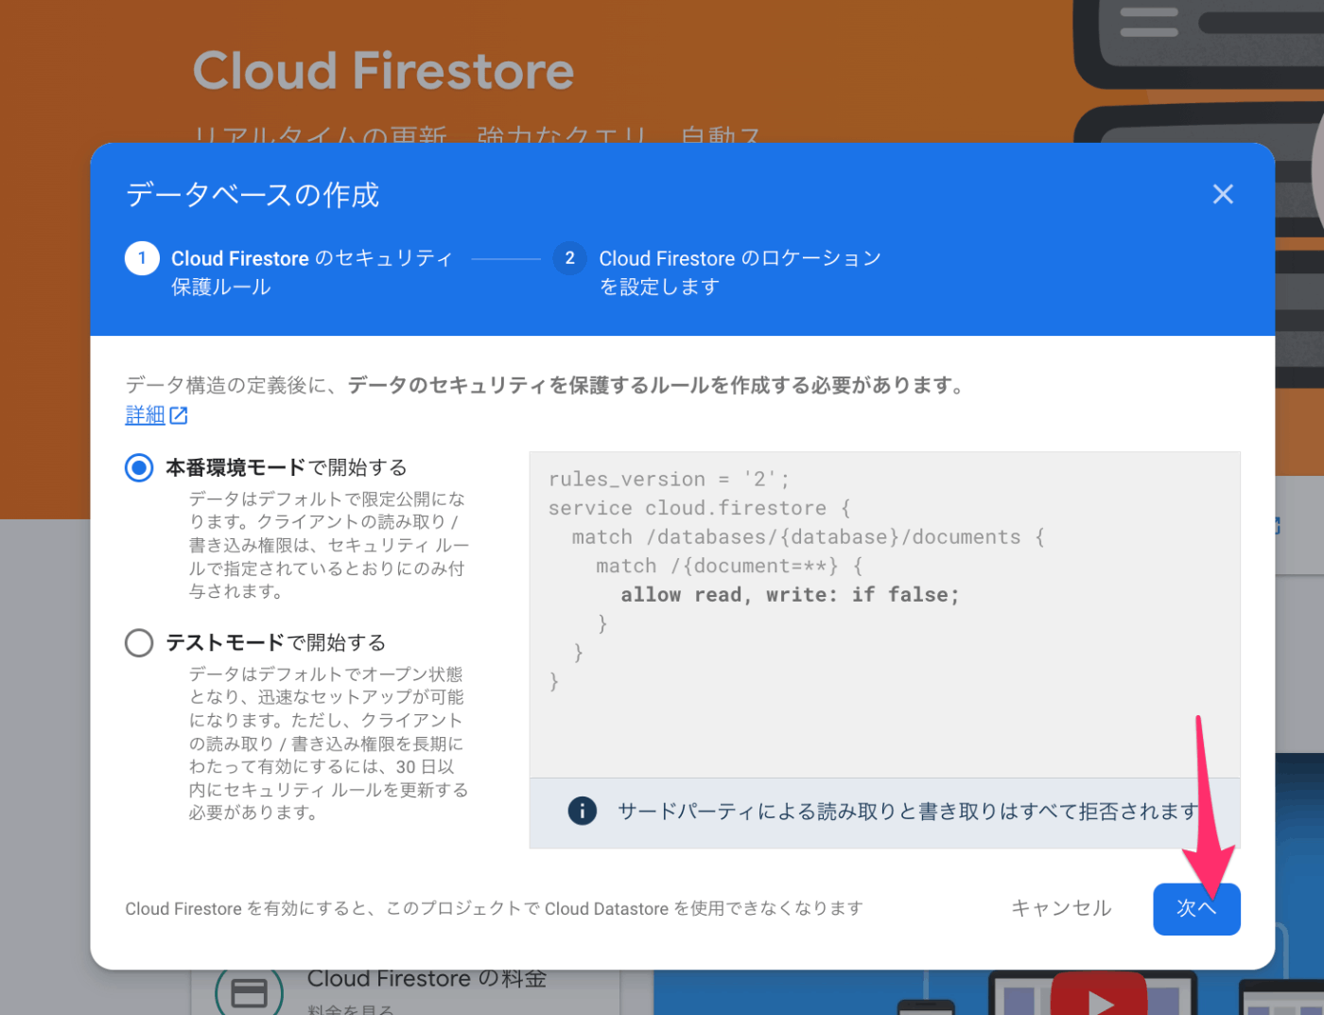Click the rules_version = '2'; line
The height and width of the screenshot is (1015, 1324).
(669, 480)
